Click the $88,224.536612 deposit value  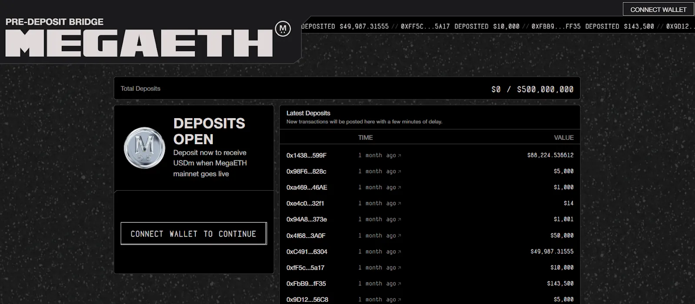pyautogui.click(x=550, y=155)
